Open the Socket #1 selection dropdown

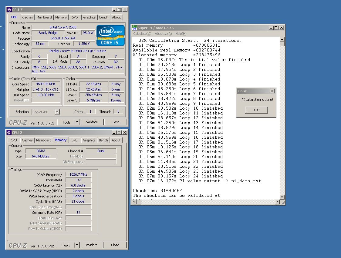coord(57,112)
